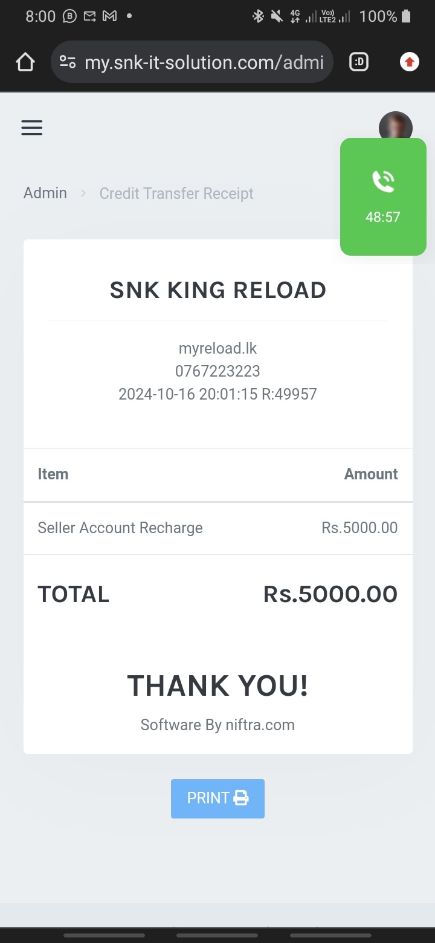
Task: Tap phone number 0767223223
Action: click(217, 371)
